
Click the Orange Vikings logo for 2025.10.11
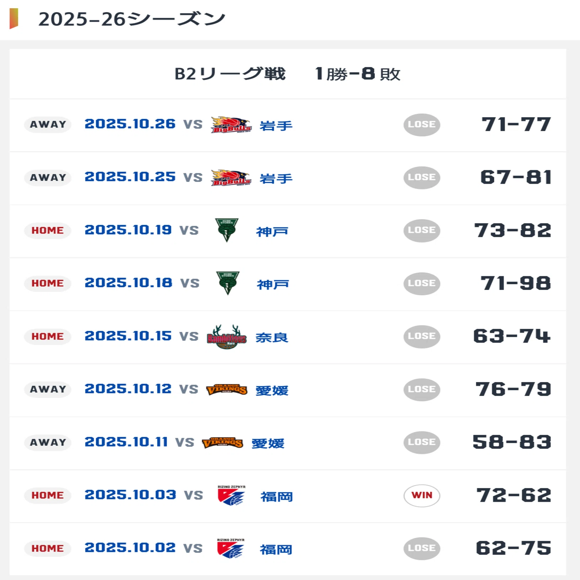[222, 442]
